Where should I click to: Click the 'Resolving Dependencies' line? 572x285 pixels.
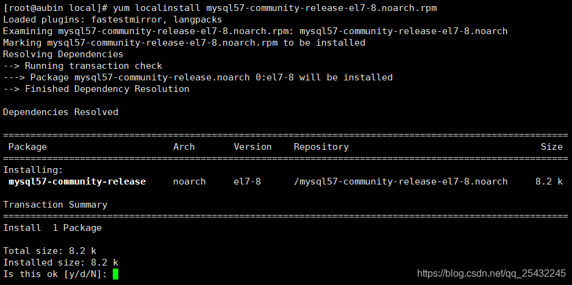tap(63, 54)
